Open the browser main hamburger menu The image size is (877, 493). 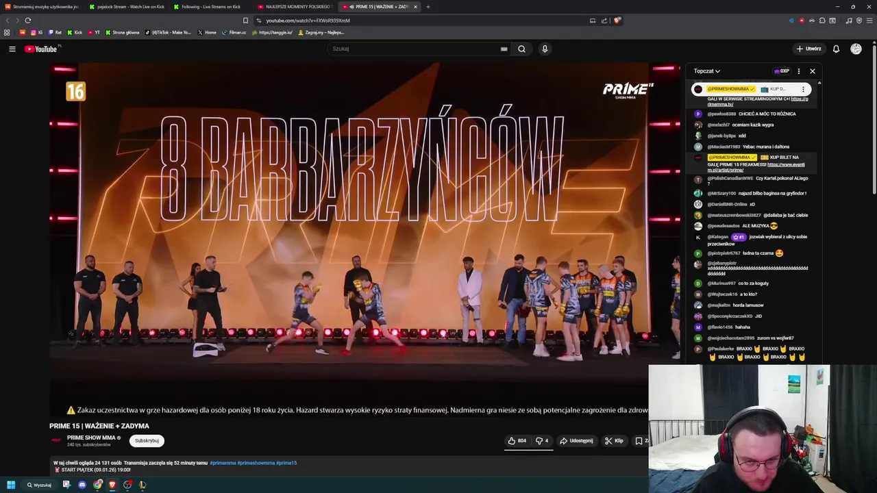point(869,21)
